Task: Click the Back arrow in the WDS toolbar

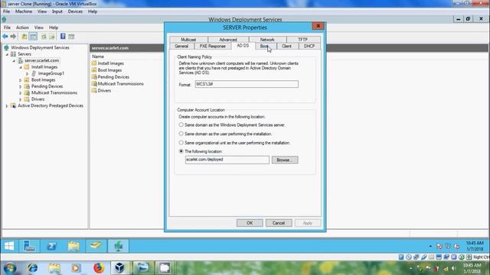Action: [5, 37]
